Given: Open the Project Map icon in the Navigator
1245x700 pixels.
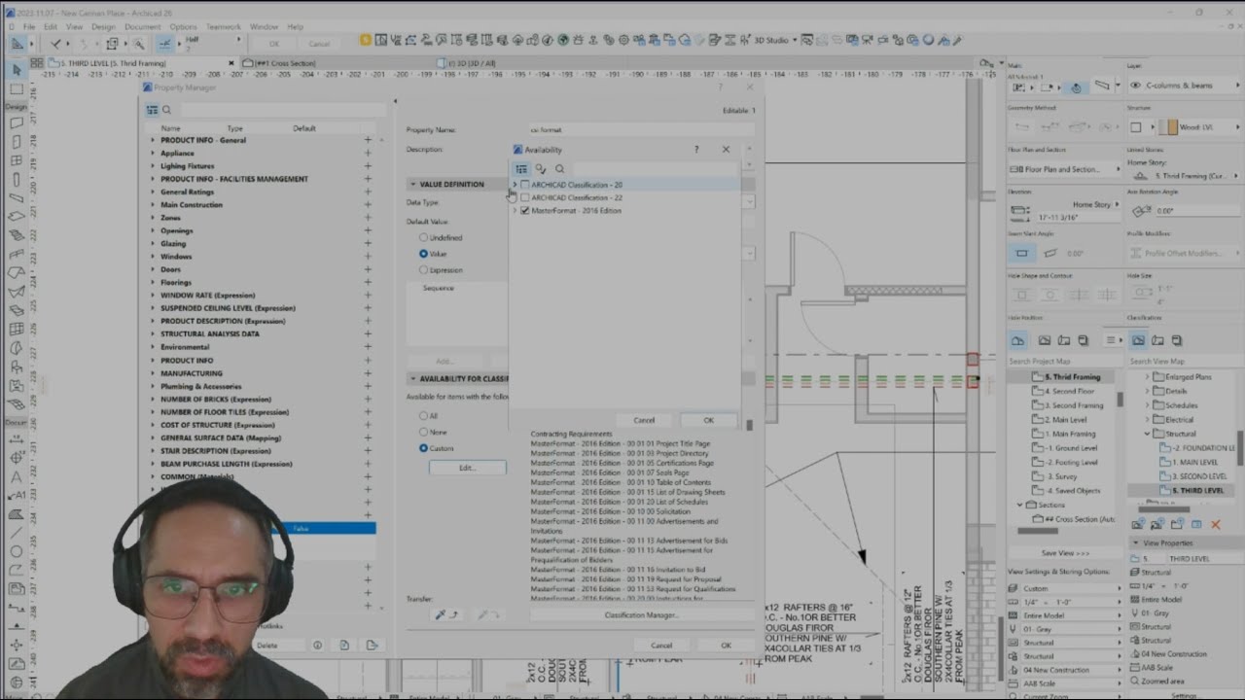Looking at the screenshot, I should 1017,340.
